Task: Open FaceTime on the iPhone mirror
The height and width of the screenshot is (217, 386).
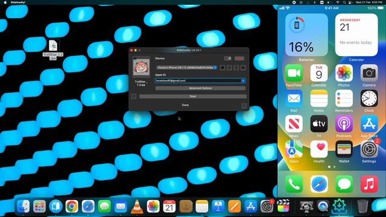Action: pyautogui.click(x=294, y=73)
